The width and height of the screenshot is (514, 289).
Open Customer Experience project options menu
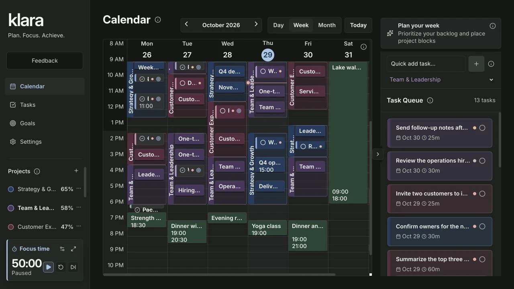(x=79, y=226)
